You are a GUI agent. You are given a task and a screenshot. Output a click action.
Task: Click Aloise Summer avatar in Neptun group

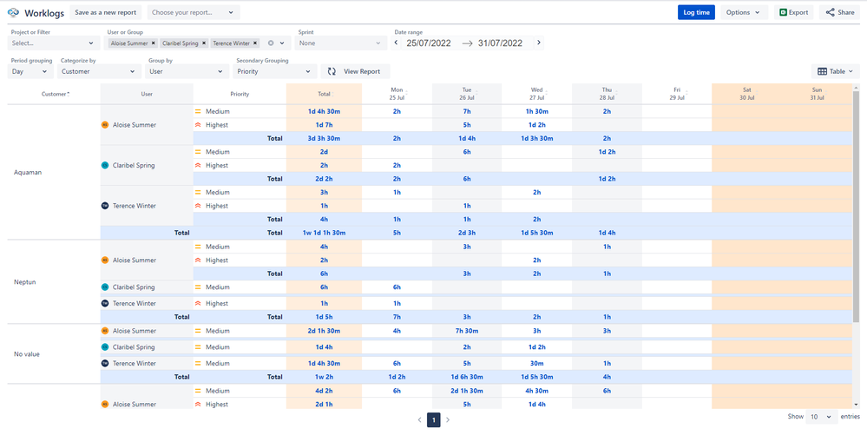click(x=105, y=260)
